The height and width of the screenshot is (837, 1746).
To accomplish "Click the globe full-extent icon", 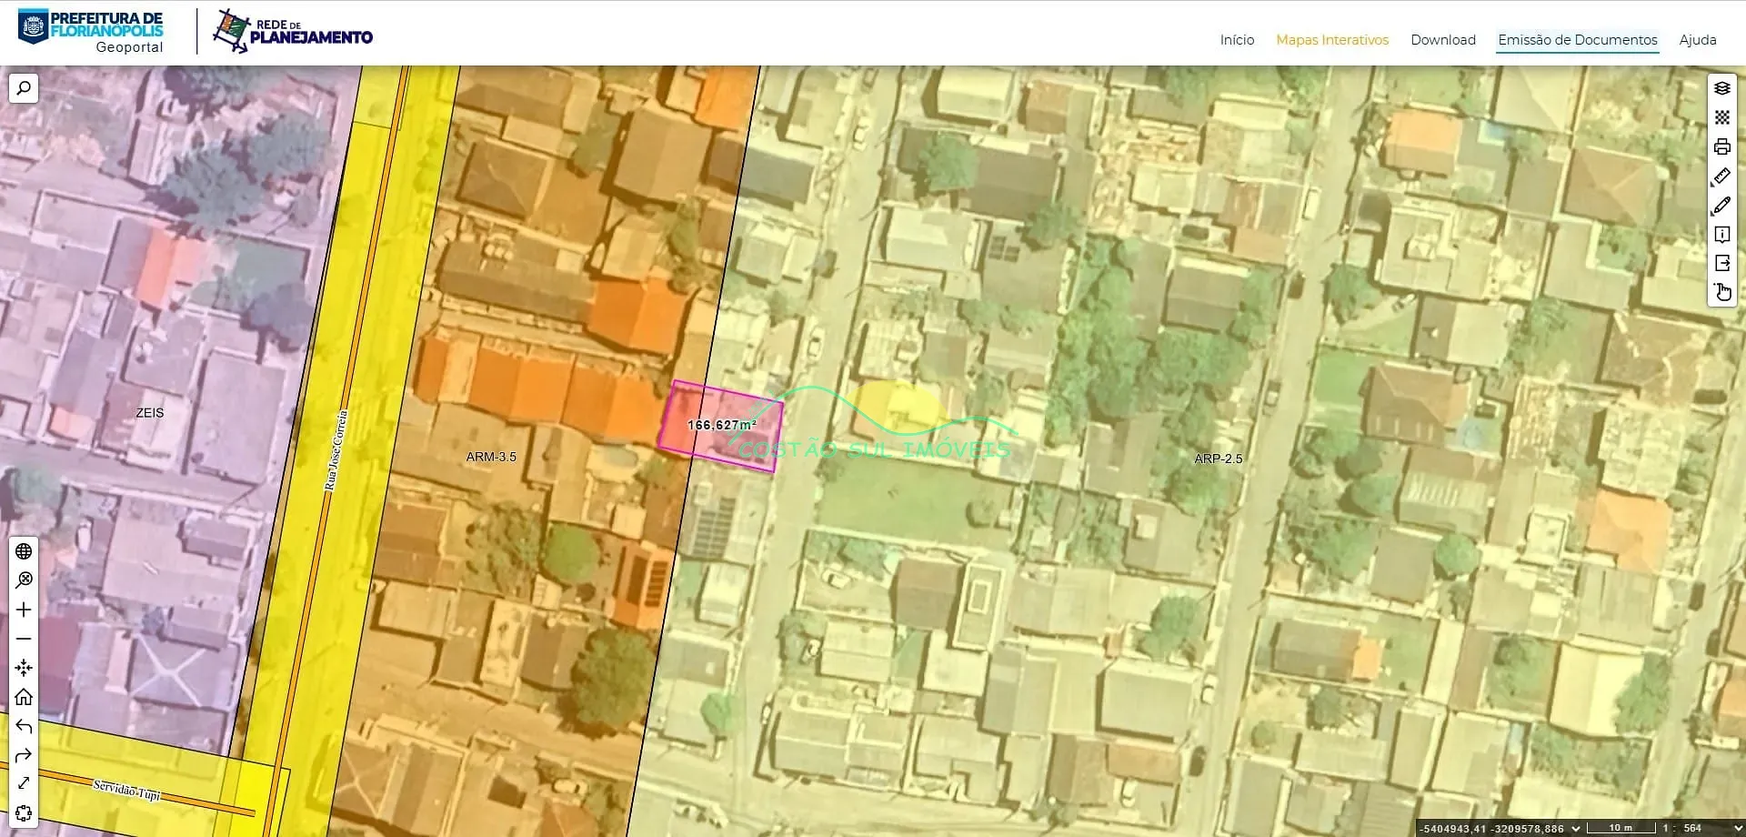I will click(24, 551).
